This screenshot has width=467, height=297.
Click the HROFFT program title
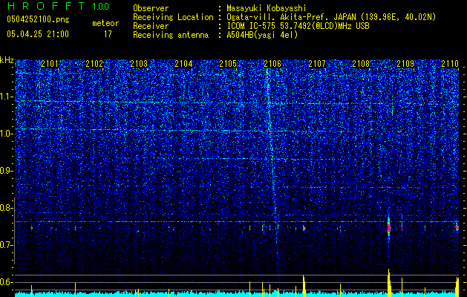tap(46, 6)
